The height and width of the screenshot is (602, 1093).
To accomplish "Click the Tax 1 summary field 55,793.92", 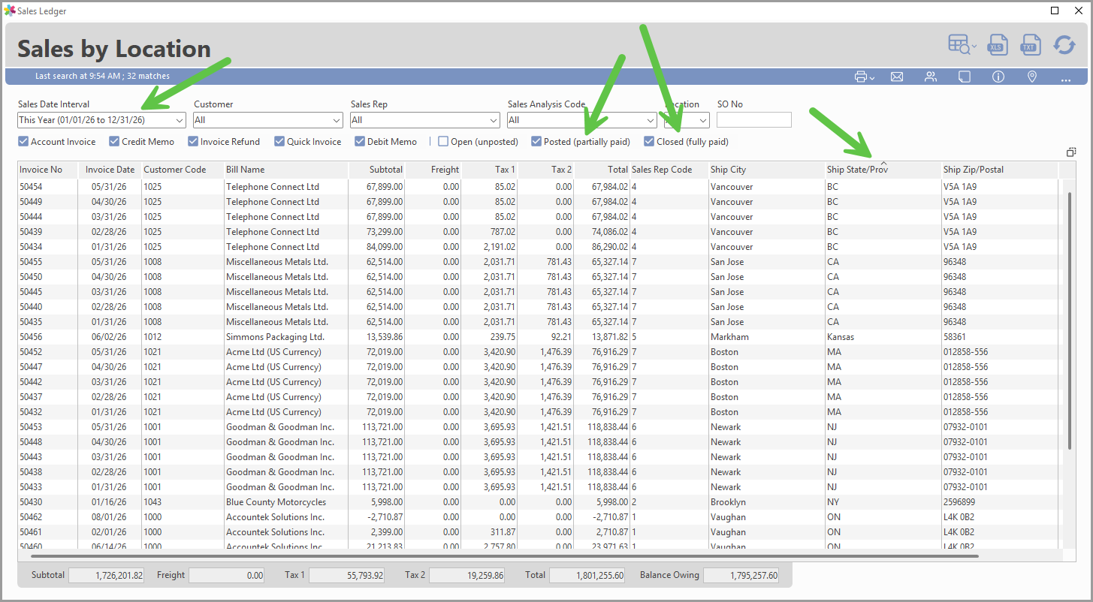I will 346,575.
